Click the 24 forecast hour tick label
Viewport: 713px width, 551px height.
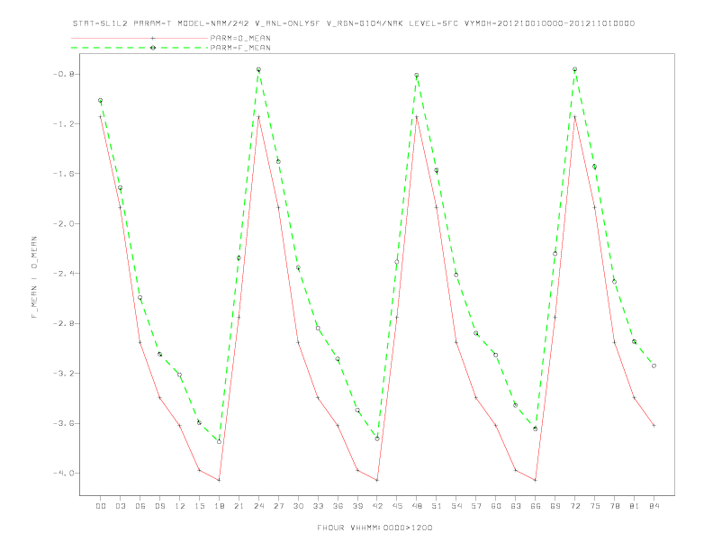pyautogui.click(x=258, y=506)
